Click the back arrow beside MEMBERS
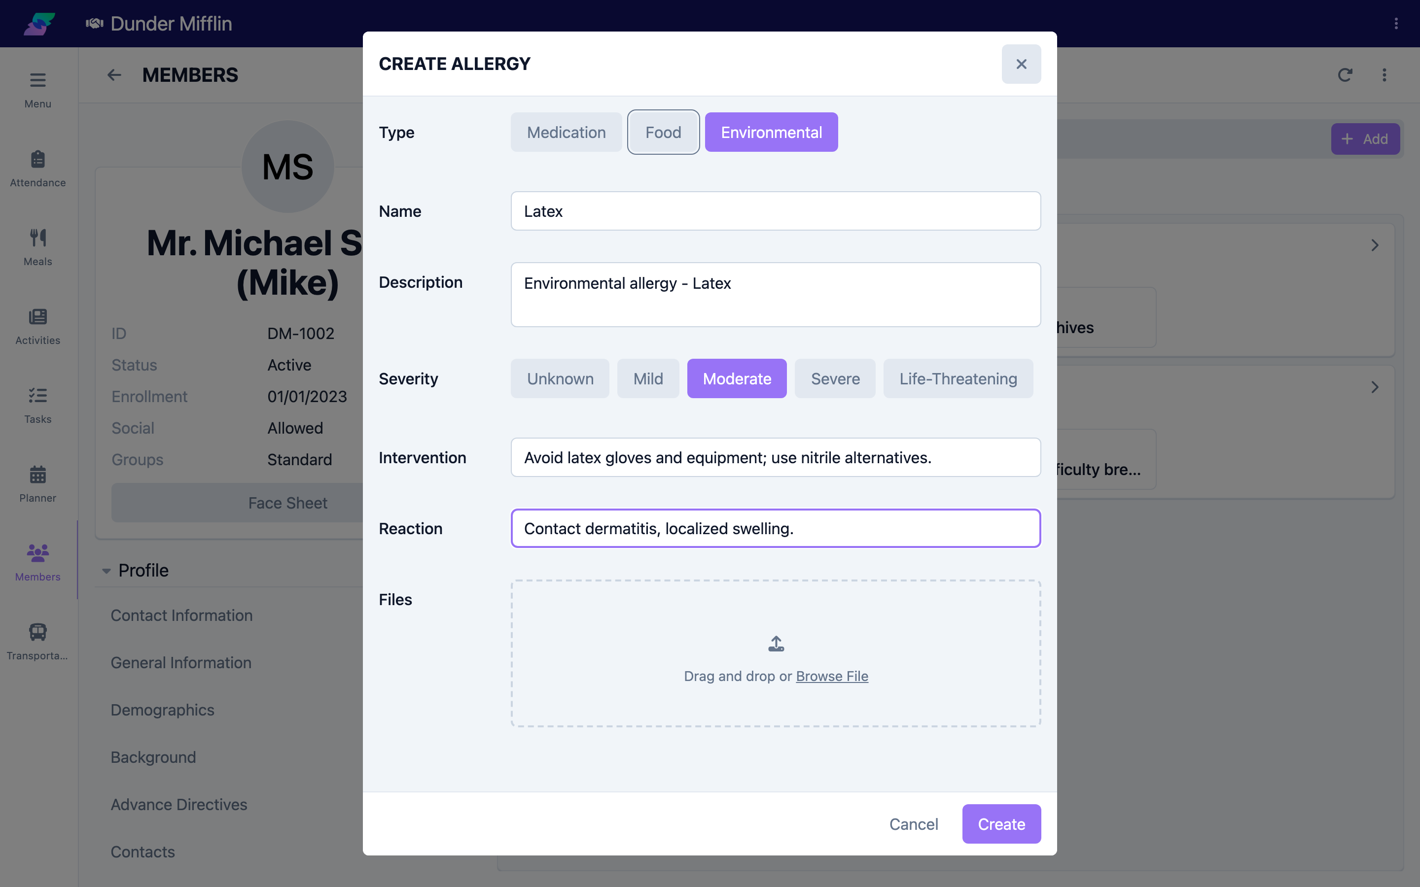The height and width of the screenshot is (887, 1420). [114, 75]
